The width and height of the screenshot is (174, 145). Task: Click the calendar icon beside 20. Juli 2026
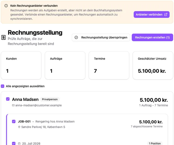[19, 143]
